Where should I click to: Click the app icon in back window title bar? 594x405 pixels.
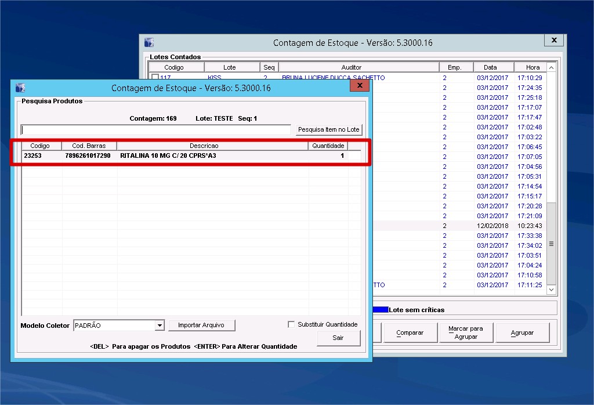(x=149, y=42)
